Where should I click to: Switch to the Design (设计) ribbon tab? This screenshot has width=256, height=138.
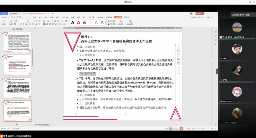click(46, 17)
